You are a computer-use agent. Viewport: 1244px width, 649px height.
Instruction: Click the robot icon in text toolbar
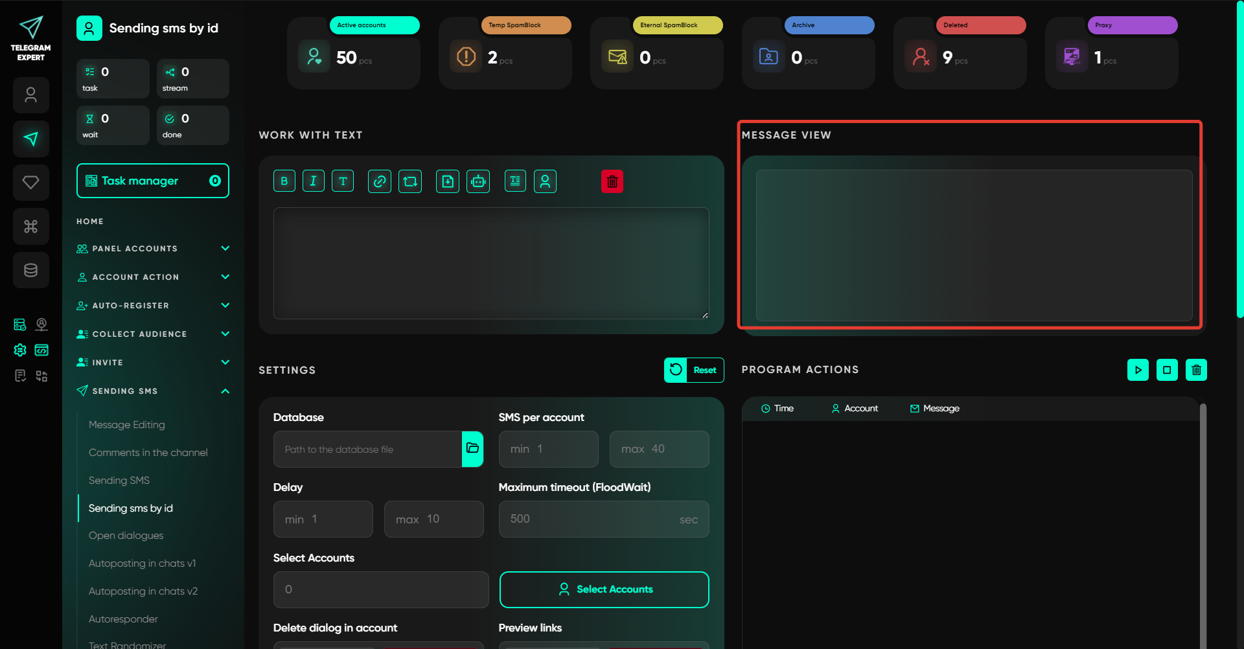pyautogui.click(x=478, y=181)
